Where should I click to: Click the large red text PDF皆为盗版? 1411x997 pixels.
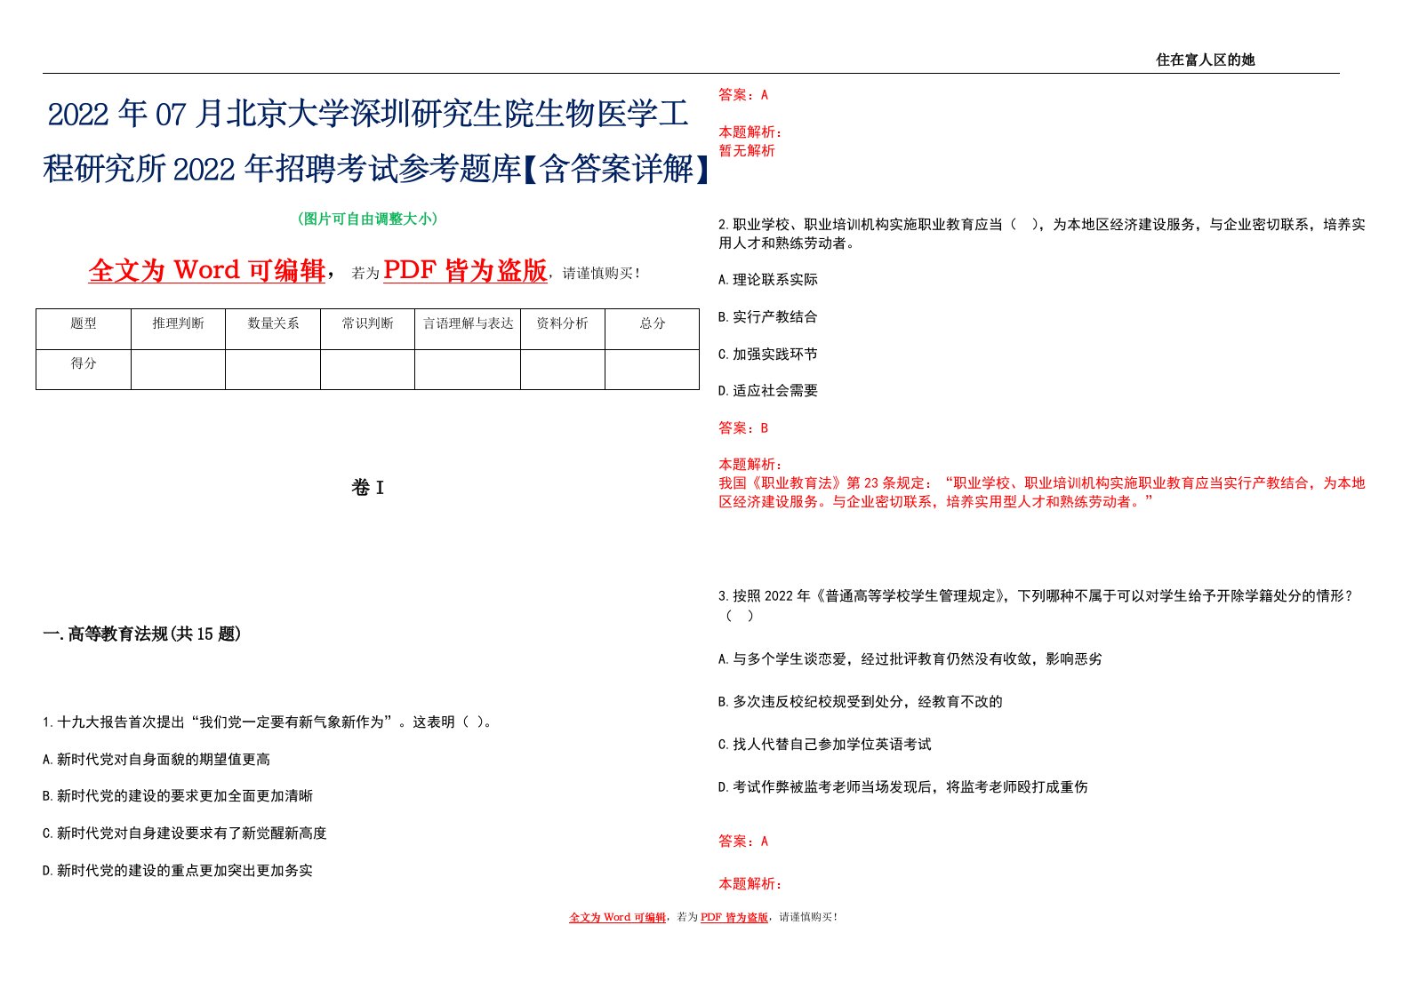(465, 270)
